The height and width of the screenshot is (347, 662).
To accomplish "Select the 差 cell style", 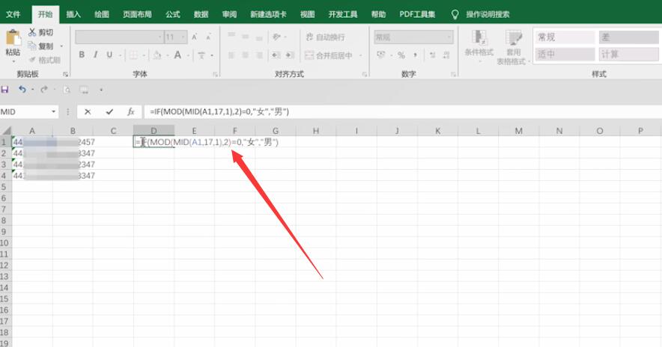I will click(x=628, y=37).
